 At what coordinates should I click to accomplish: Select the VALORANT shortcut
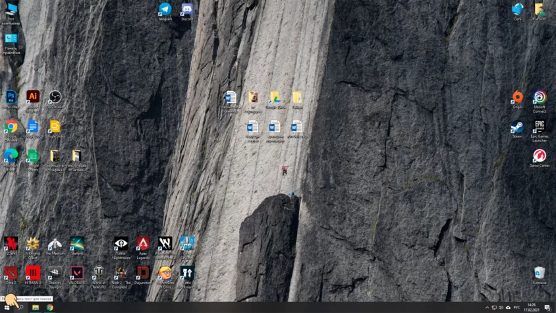coord(77,272)
